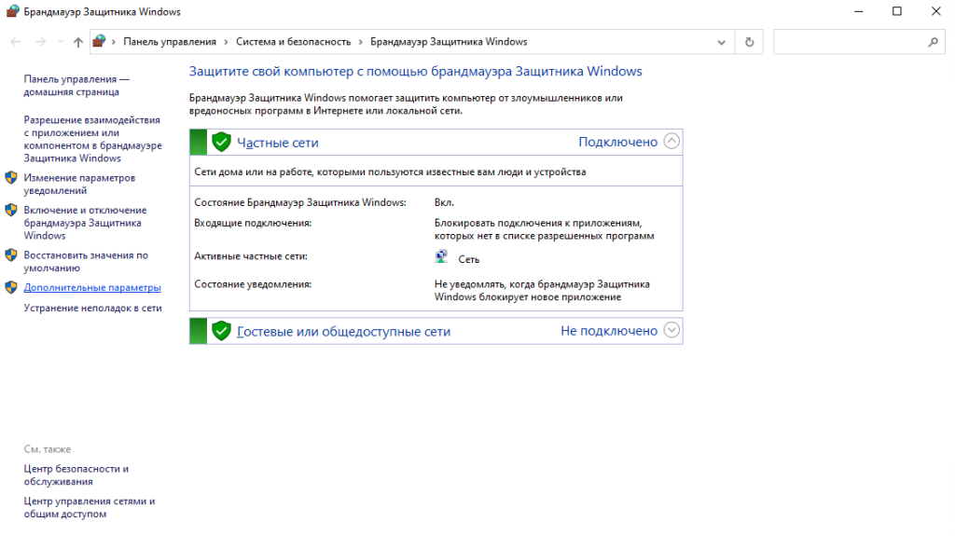
Task: Collapse the Частные сети section
Action: point(671,142)
